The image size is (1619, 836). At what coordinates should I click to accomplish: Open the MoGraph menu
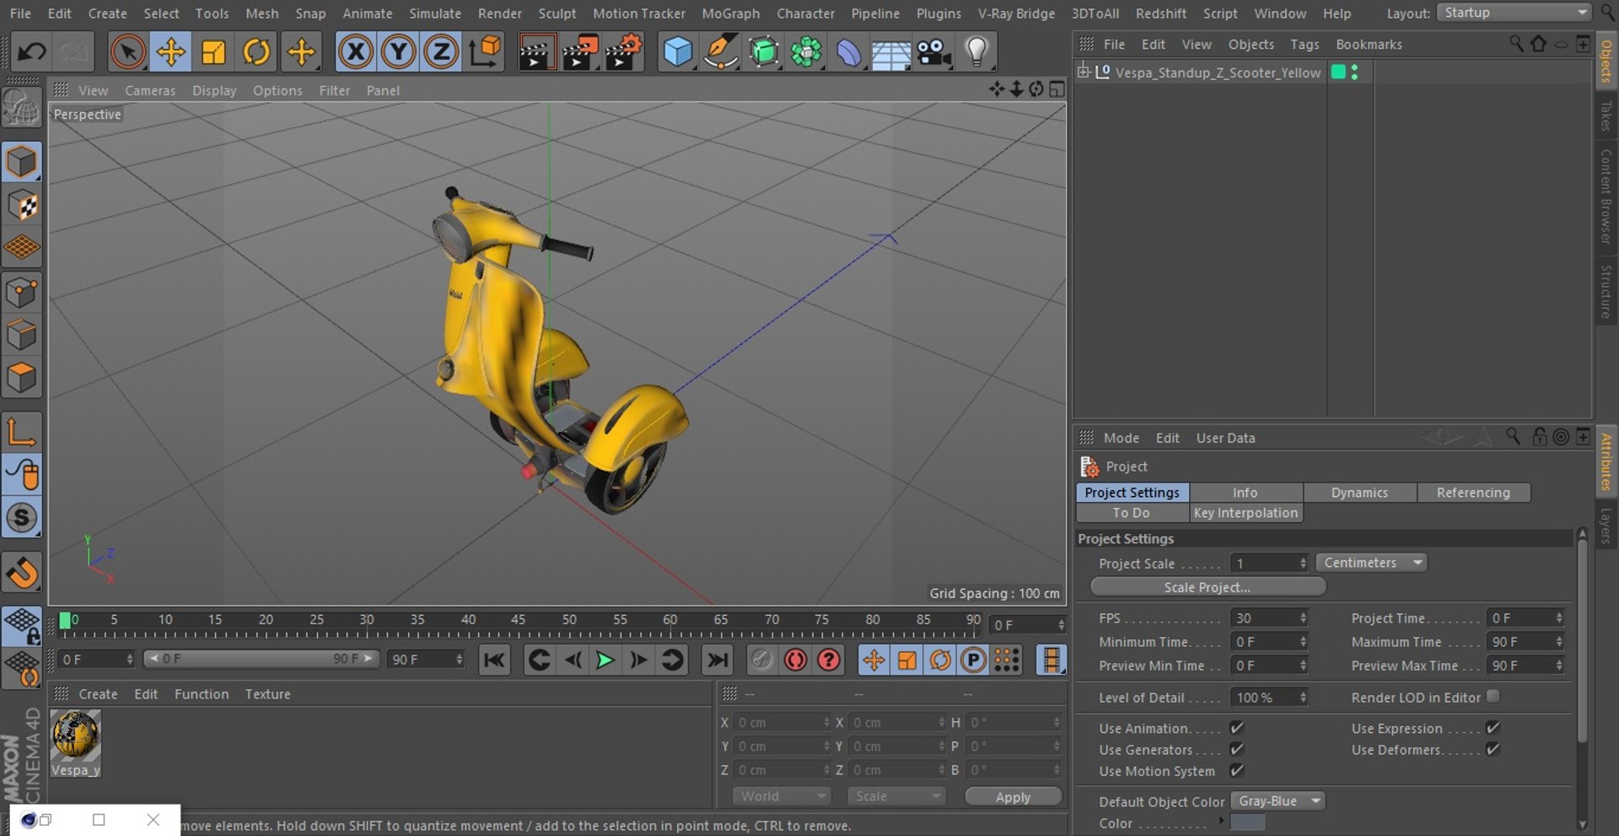730,13
